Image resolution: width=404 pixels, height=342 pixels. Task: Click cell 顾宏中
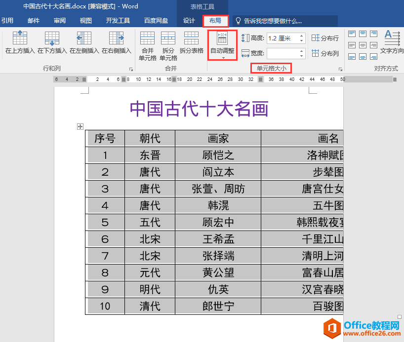pos(218,222)
